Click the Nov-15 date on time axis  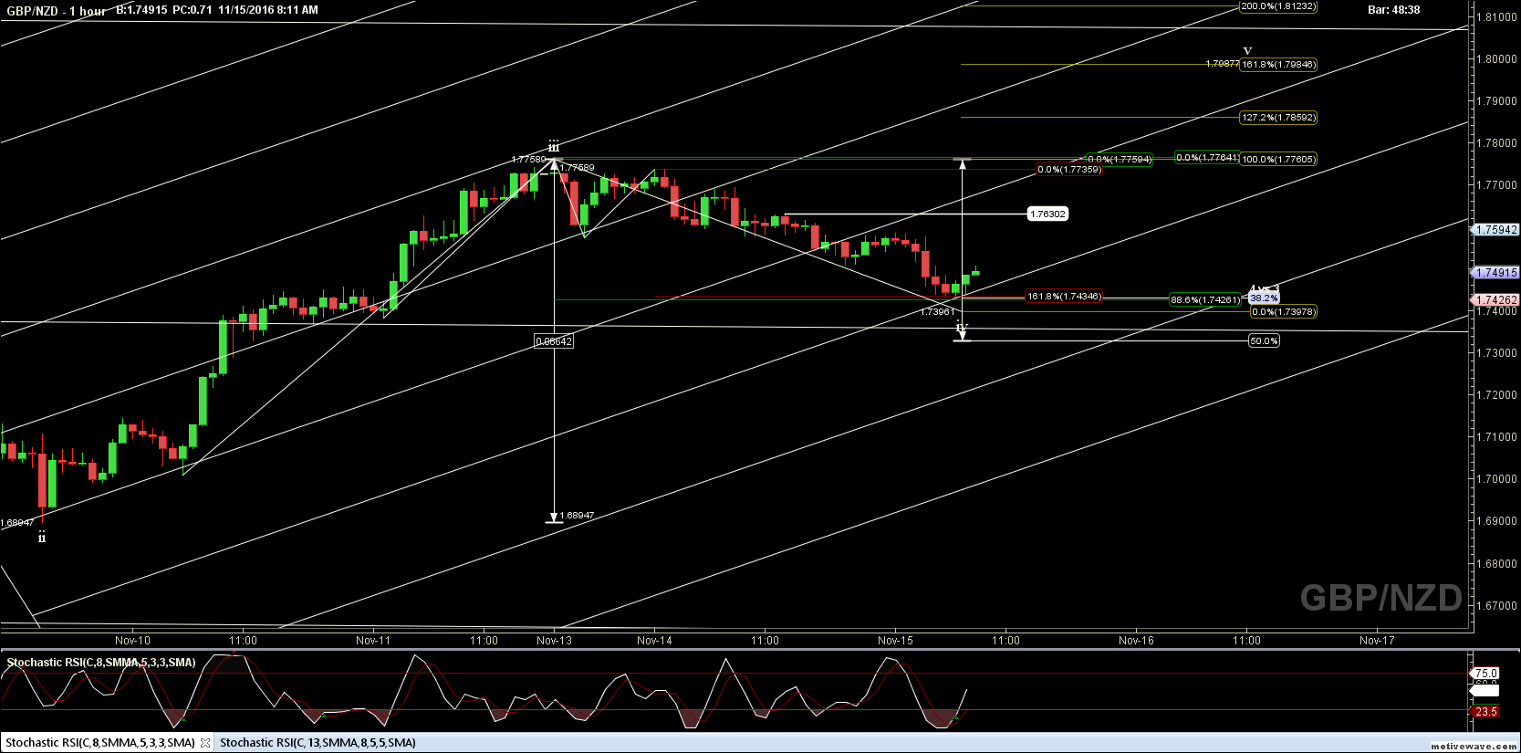pyautogui.click(x=895, y=641)
